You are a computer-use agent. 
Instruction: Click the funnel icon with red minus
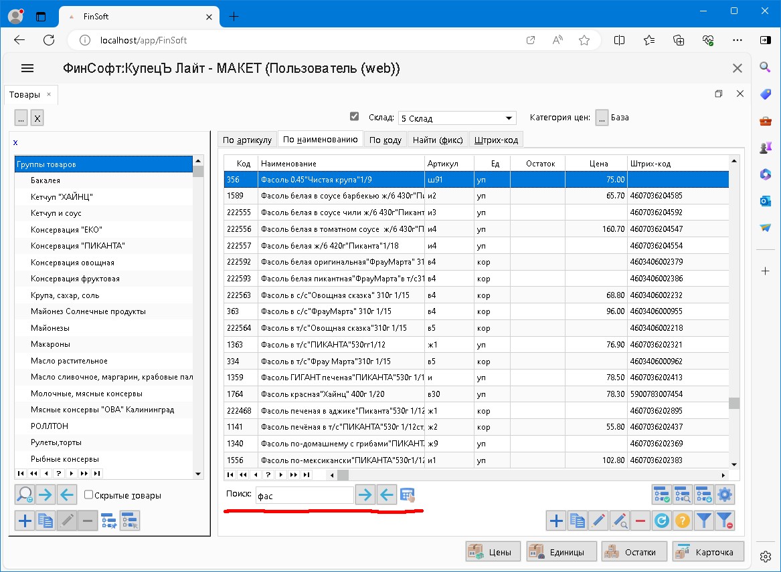725,521
